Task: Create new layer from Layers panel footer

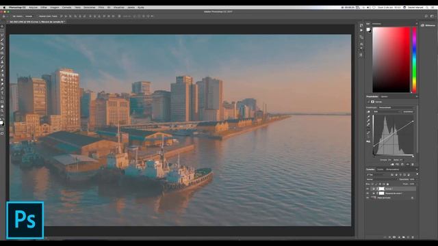Action: (x=408, y=237)
